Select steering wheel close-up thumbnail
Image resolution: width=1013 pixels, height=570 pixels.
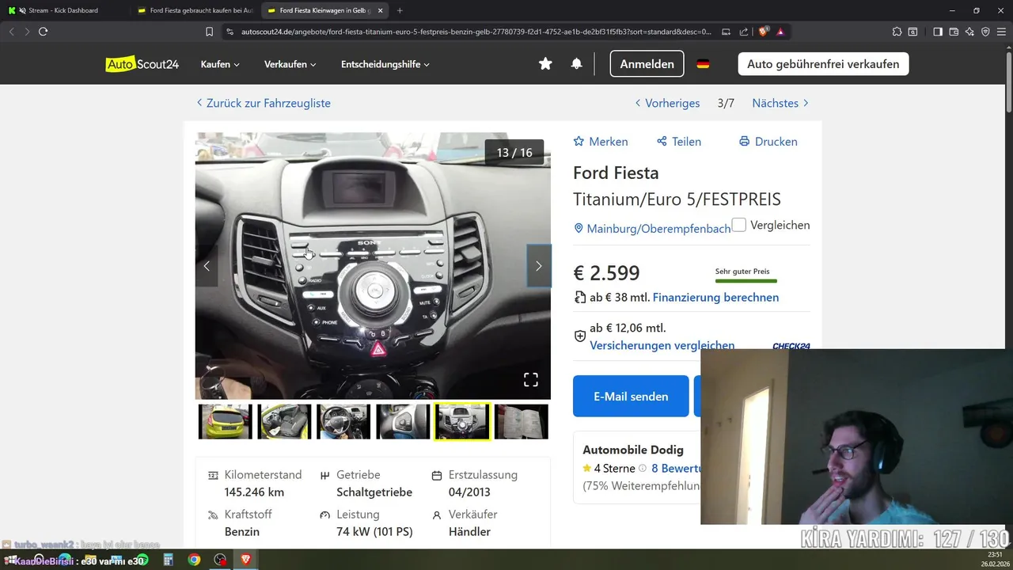403,421
